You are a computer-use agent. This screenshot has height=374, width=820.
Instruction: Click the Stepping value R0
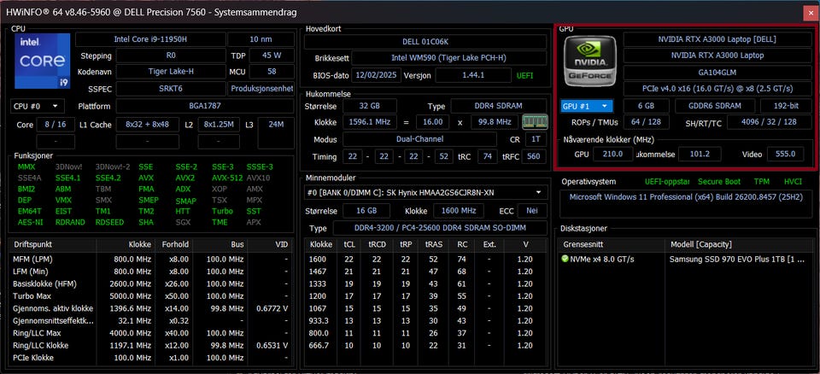[x=171, y=56]
